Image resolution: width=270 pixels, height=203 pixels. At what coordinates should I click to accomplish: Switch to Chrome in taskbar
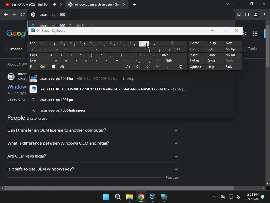tap(141, 197)
